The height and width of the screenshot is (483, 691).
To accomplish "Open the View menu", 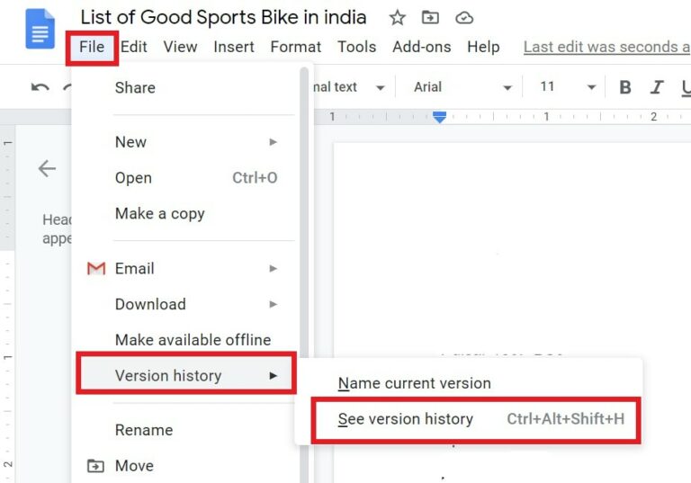I will [180, 47].
